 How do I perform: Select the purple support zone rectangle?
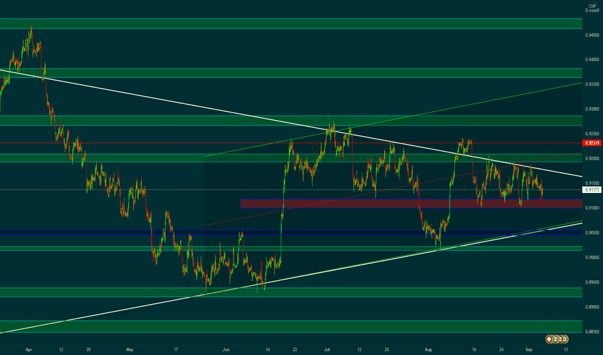pyautogui.click(x=411, y=203)
